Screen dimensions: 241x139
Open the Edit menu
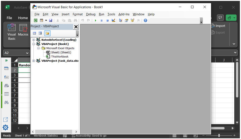tap(46, 14)
